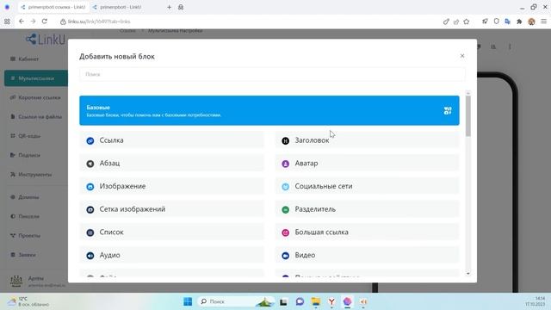Select Аудио block text
Viewport: 551px width, 310px height.
coord(109,255)
